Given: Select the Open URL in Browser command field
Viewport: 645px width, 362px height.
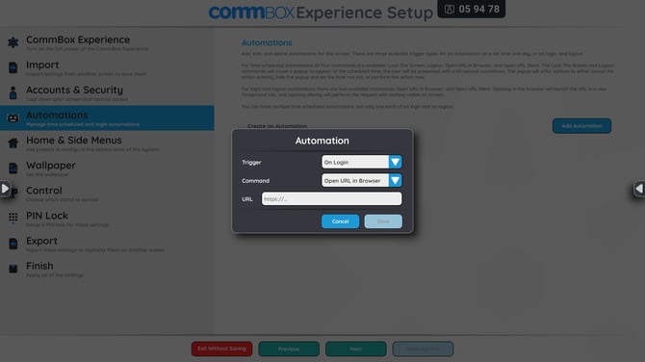Looking at the screenshot, I should (355, 180).
